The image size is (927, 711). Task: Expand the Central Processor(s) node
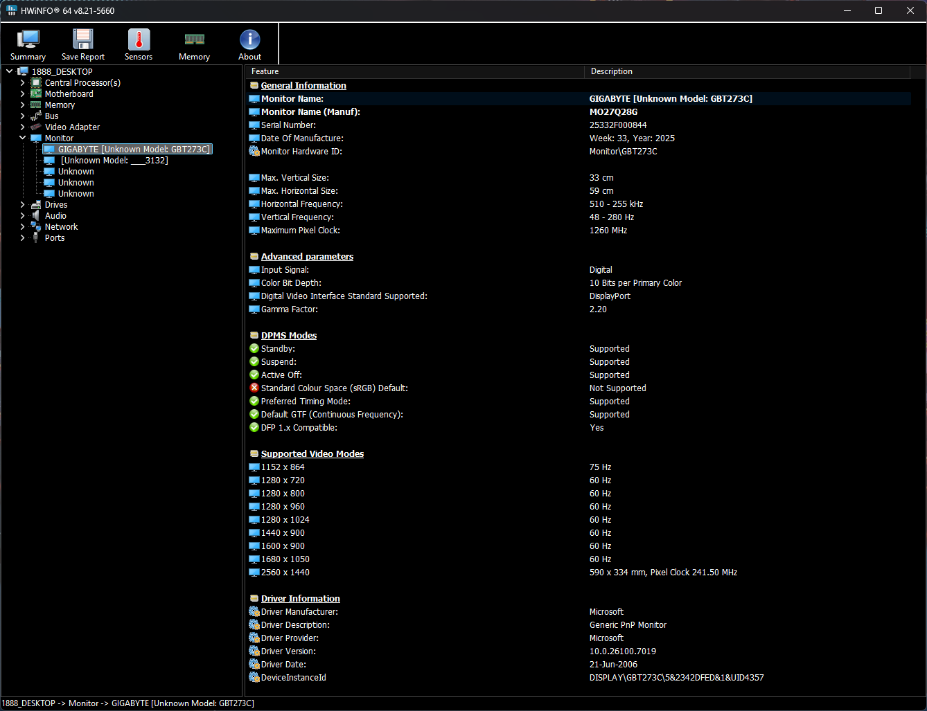(22, 82)
